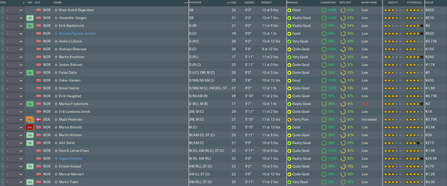Open picked-position dropdown for Alexander Vangen
Image resolution: width=447 pixels, height=186 pixels.
[15, 18]
